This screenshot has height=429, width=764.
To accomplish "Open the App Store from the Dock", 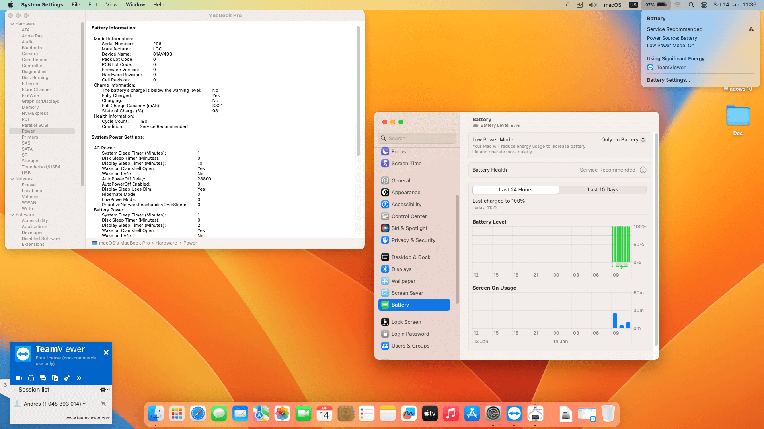I will pyautogui.click(x=472, y=414).
